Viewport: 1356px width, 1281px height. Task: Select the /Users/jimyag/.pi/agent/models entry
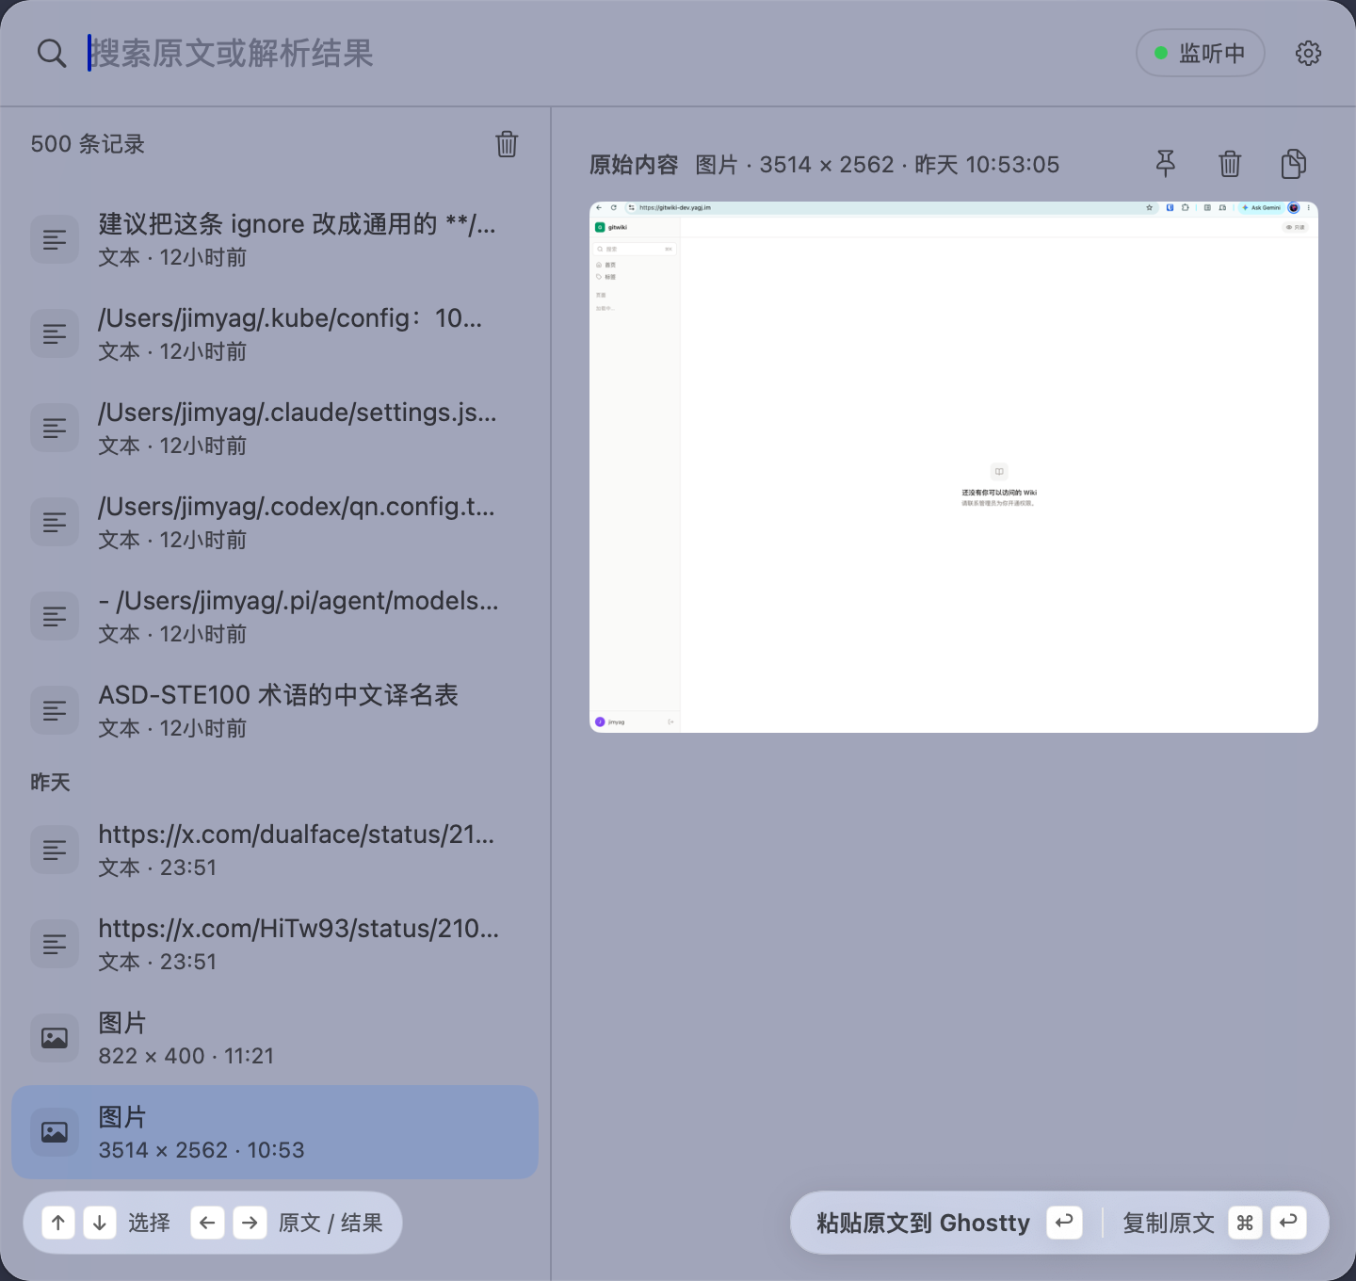(x=275, y=616)
